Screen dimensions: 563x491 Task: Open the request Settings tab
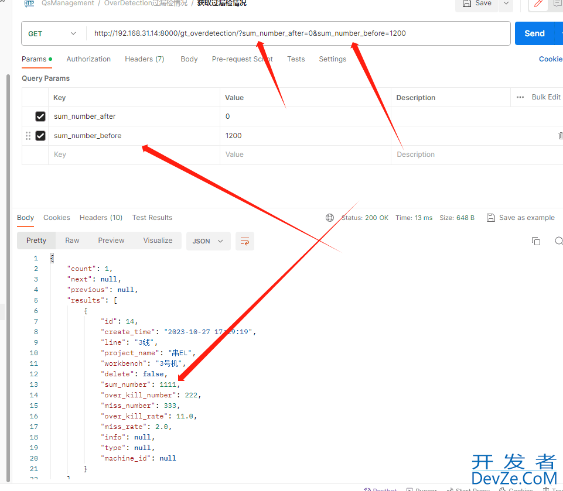click(333, 59)
